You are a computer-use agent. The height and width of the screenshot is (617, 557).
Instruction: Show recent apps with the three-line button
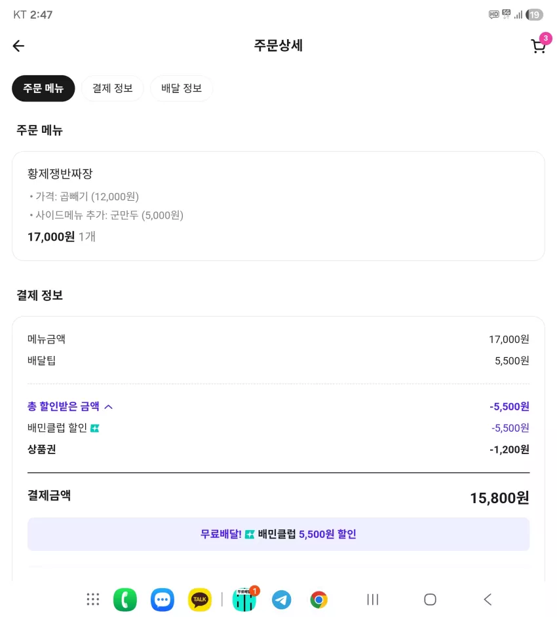click(x=372, y=600)
